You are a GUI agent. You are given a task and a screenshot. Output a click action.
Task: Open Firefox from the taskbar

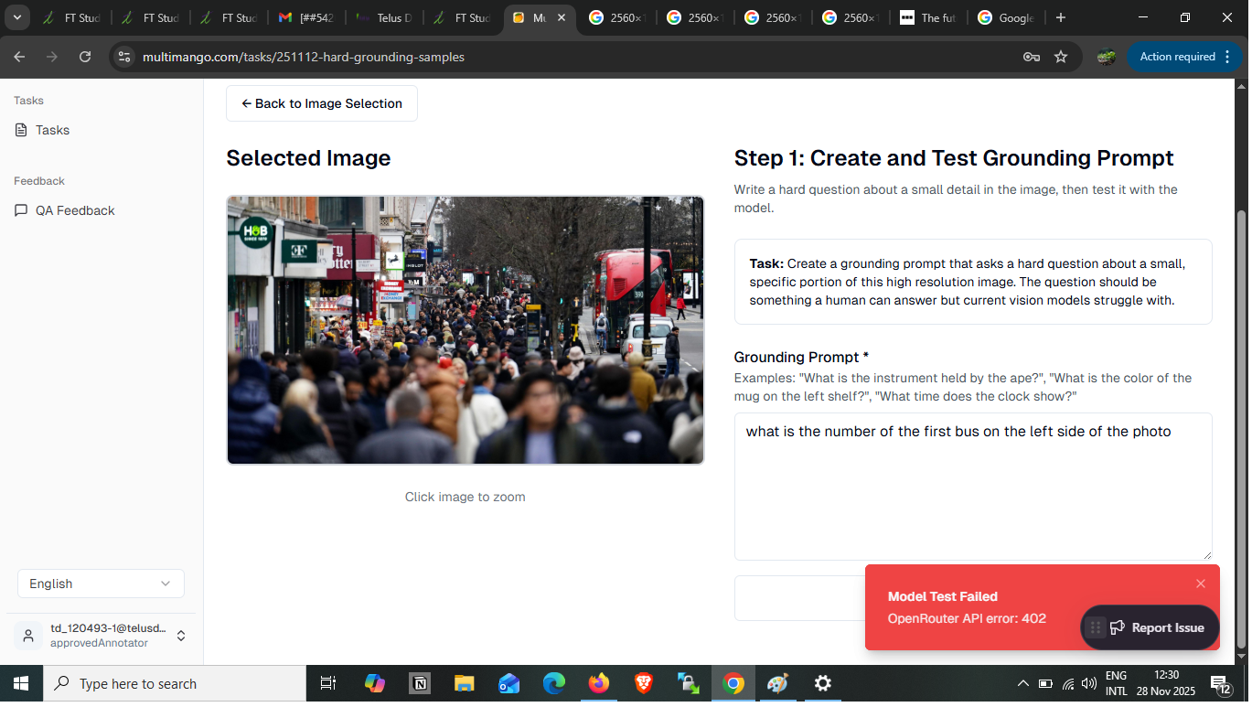[599, 683]
